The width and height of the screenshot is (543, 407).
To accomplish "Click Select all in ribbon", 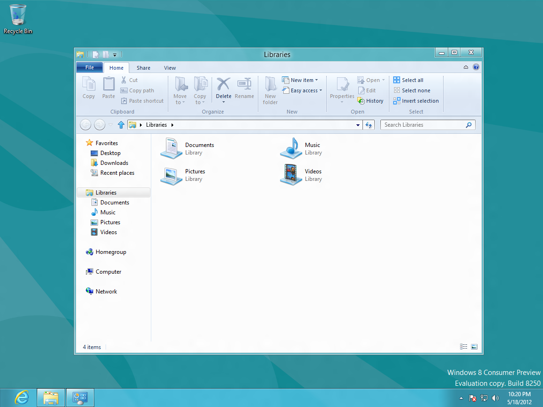I will pyautogui.click(x=408, y=80).
